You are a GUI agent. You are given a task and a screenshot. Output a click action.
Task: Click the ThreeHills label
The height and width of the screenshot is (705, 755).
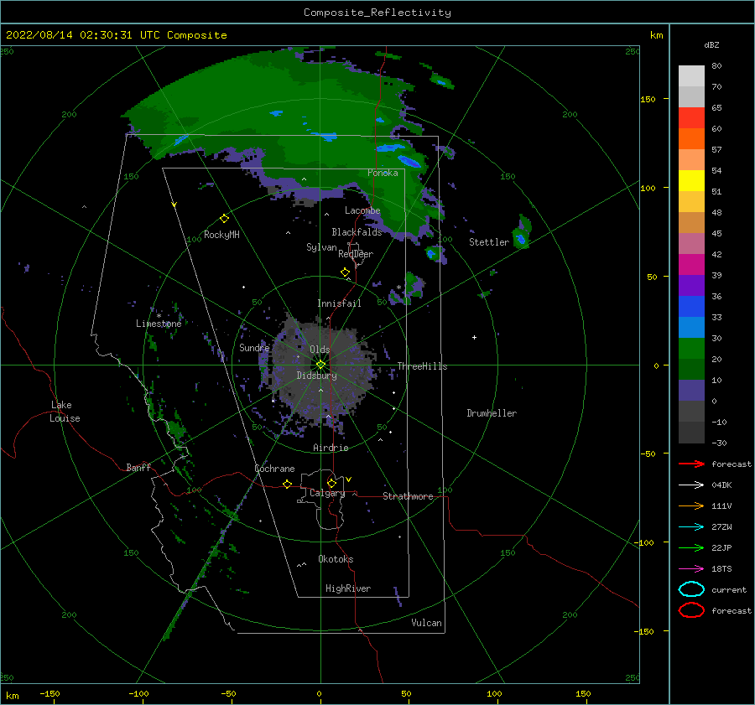[422, 366]
